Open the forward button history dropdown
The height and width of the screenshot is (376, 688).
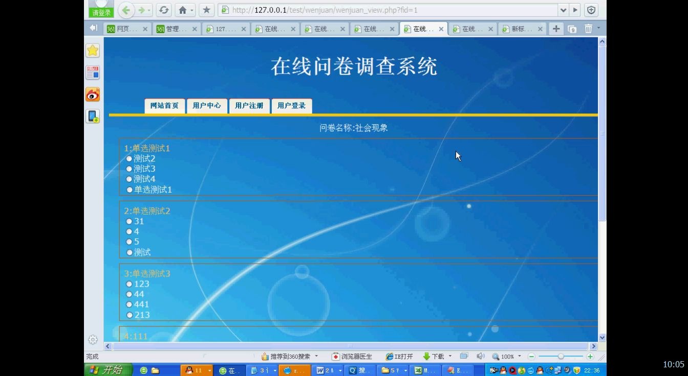149,10
